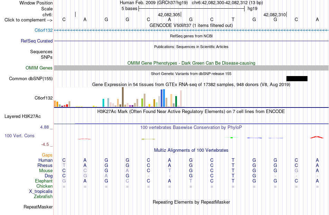This screenshot has width=329, height=215.
Task: Click the X_tropicalis species label
Action: (x=41, y=191)
